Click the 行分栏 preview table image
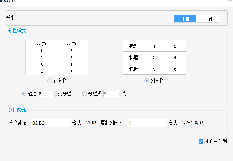Screen dimensions: 233x161 coord(57,57)
